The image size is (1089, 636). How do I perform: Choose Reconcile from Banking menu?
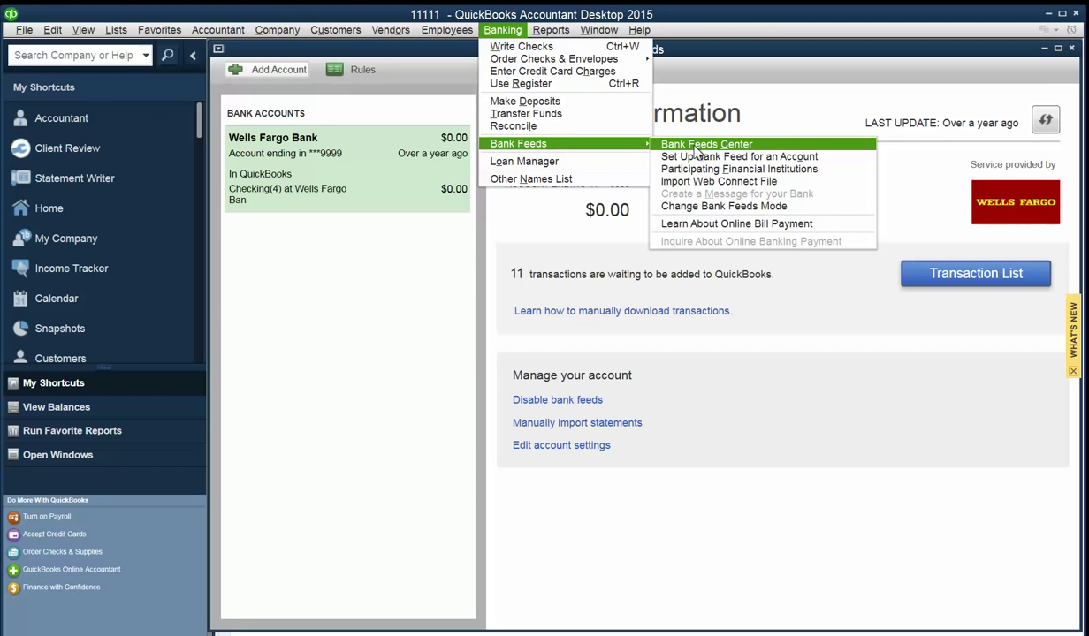coord(565,126)
